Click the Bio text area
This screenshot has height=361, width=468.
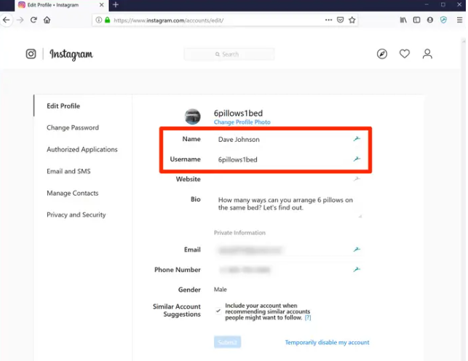288,206
